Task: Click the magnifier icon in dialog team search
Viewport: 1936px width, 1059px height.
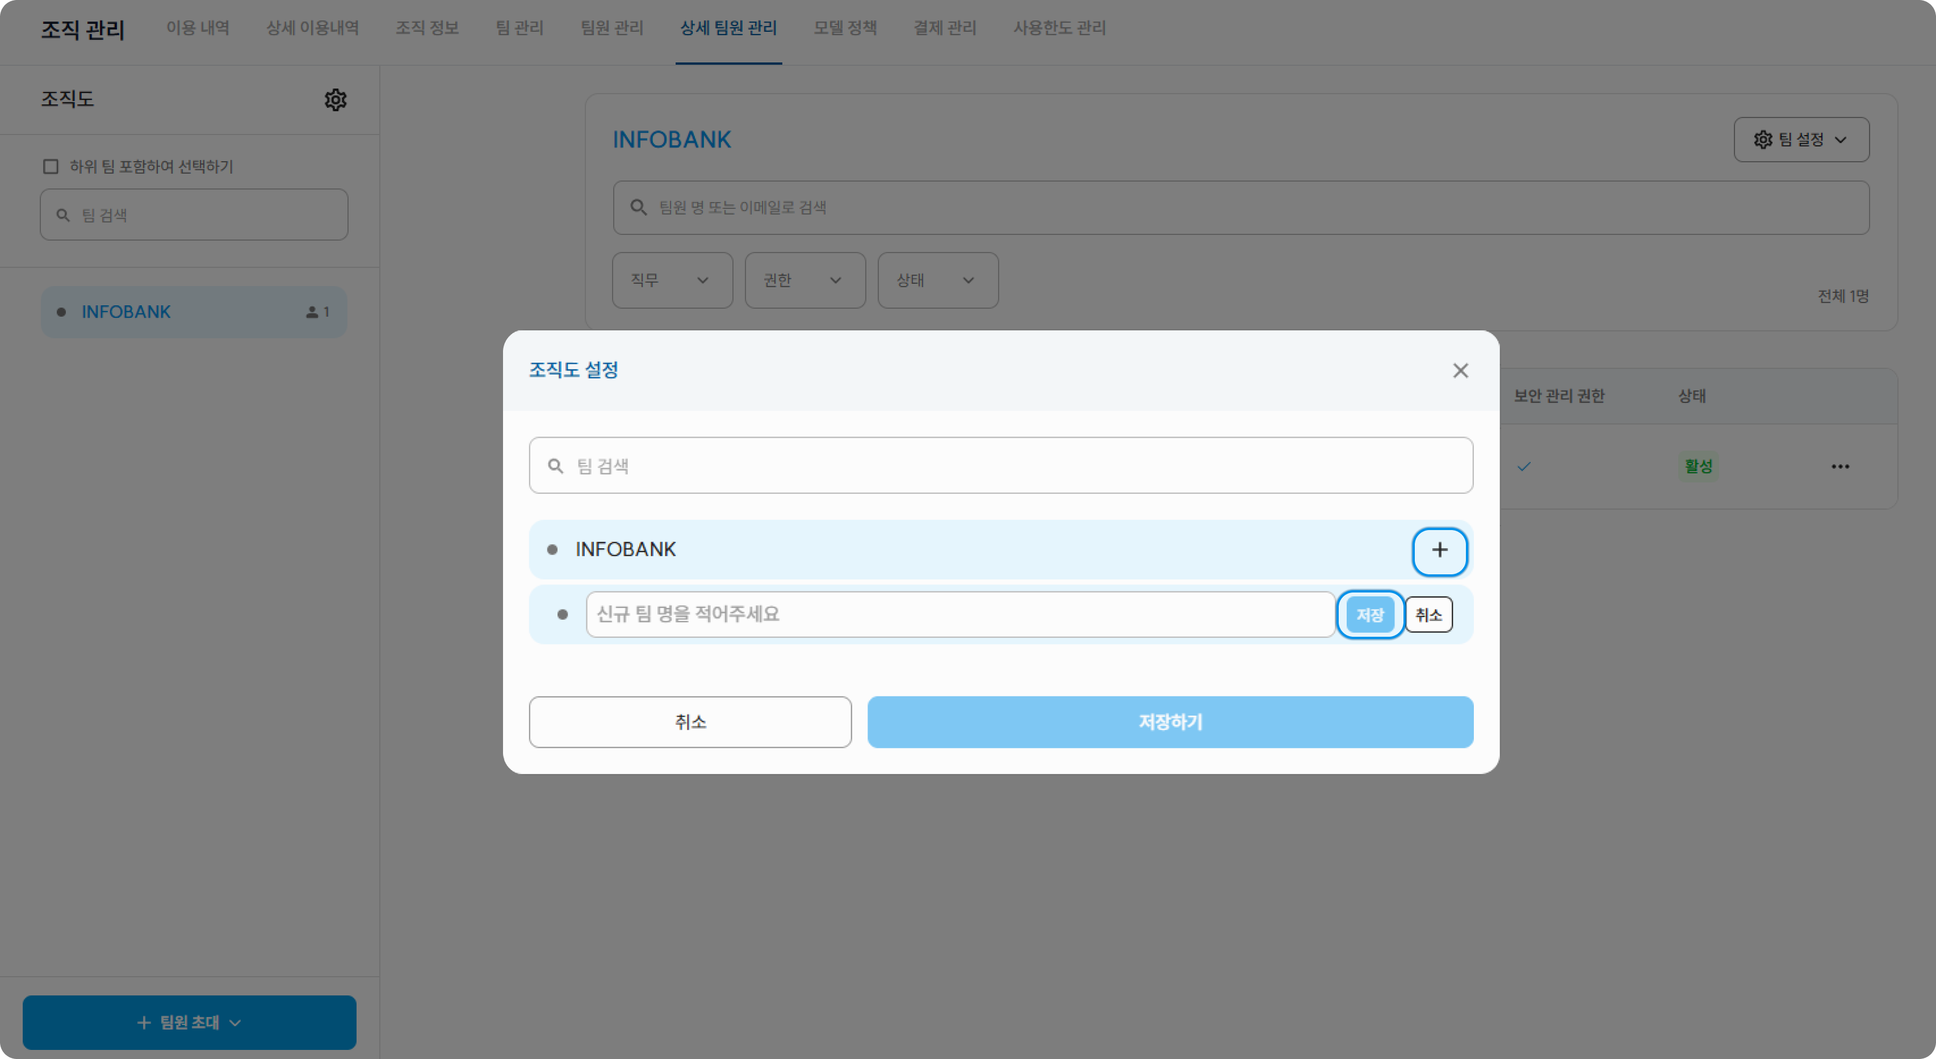Action: coord(555,466)
